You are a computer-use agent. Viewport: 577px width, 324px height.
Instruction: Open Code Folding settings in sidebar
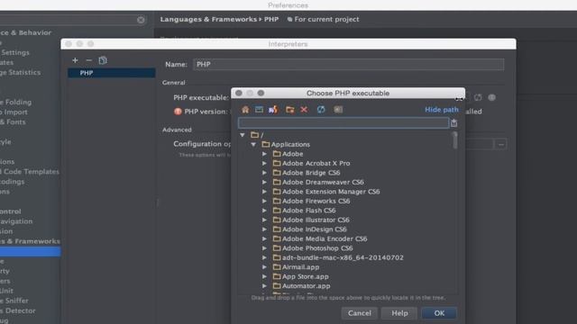[x=16, y=102]
